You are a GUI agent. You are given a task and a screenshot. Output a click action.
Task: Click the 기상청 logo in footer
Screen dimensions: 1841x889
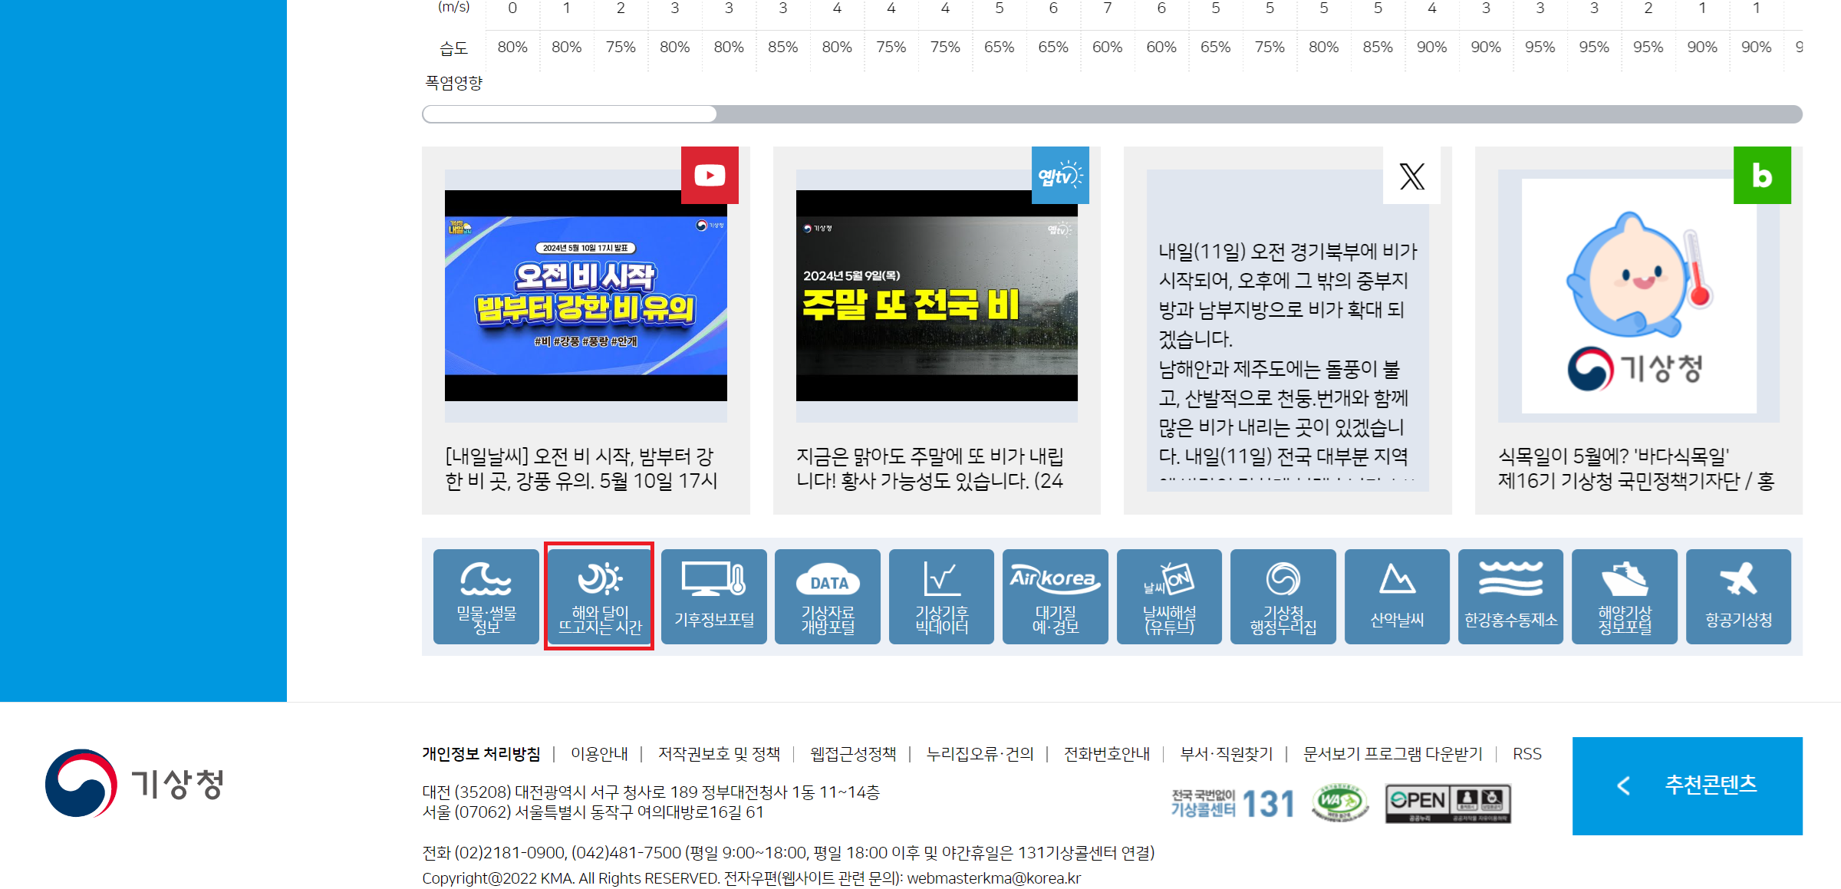coord(134,783)
